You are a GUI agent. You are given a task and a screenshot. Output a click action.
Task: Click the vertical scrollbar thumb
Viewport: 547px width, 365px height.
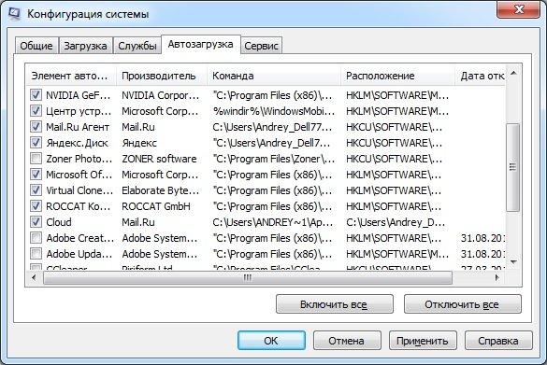pos(513,167)
